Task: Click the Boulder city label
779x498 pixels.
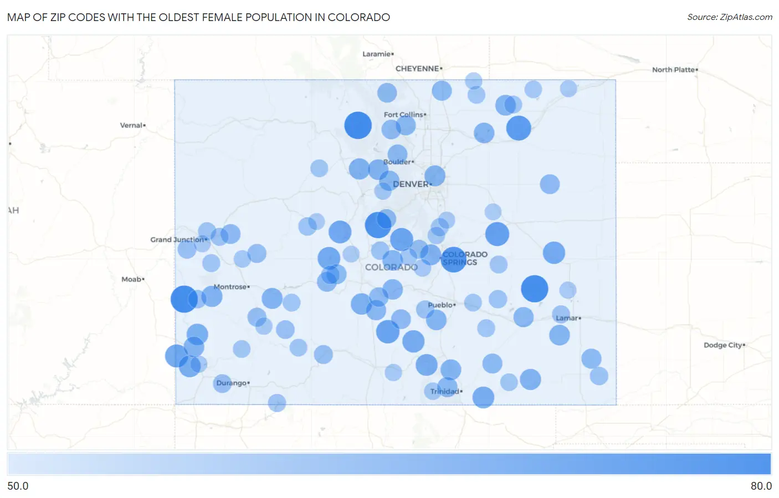Action: (398, 162)
